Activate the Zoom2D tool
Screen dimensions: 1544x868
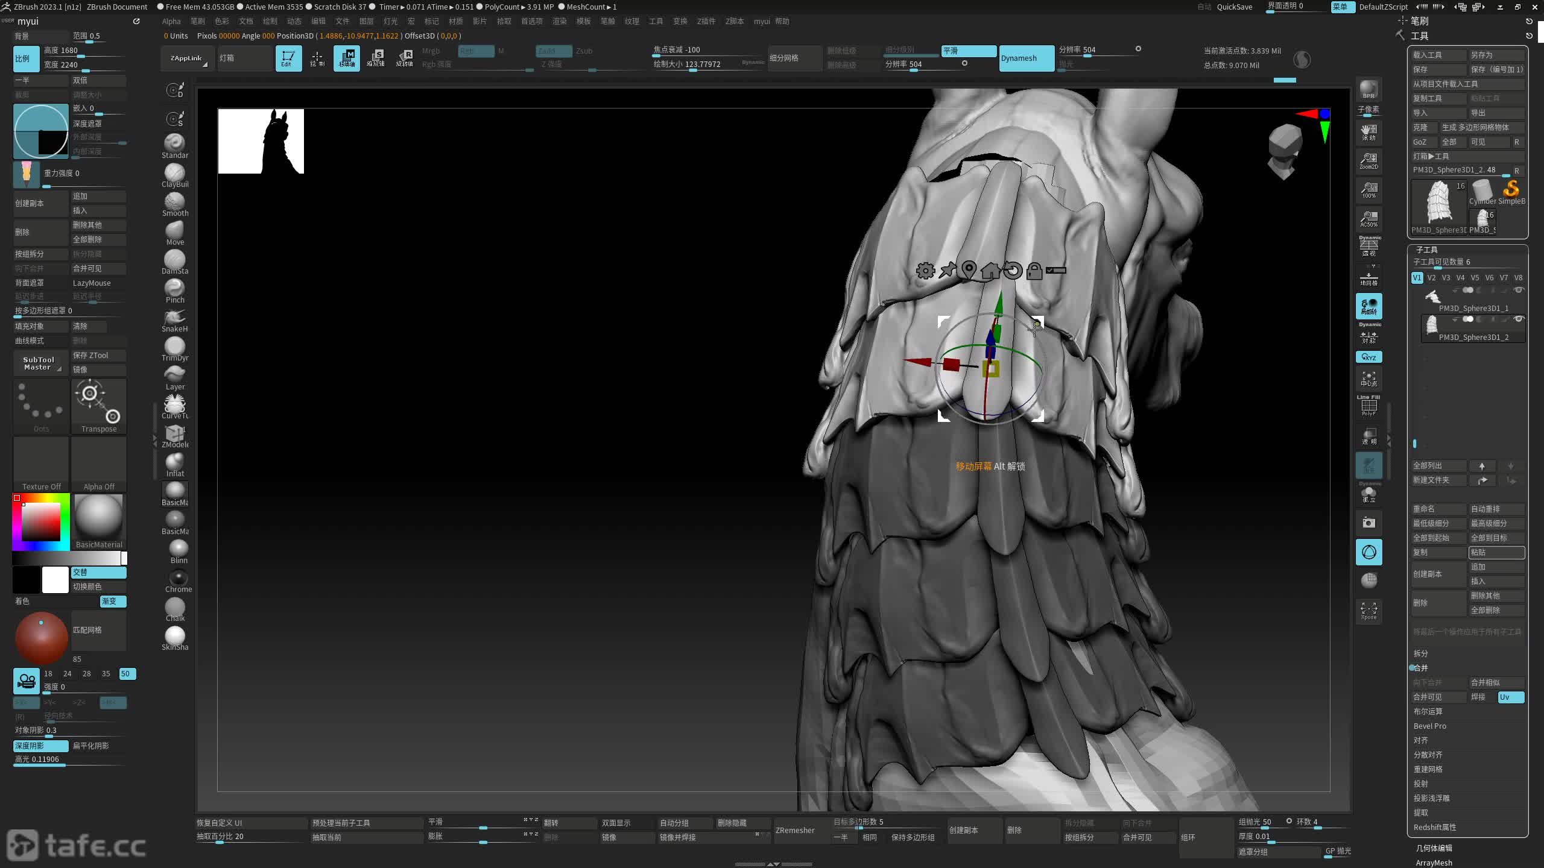click(x=1368, y=161)
